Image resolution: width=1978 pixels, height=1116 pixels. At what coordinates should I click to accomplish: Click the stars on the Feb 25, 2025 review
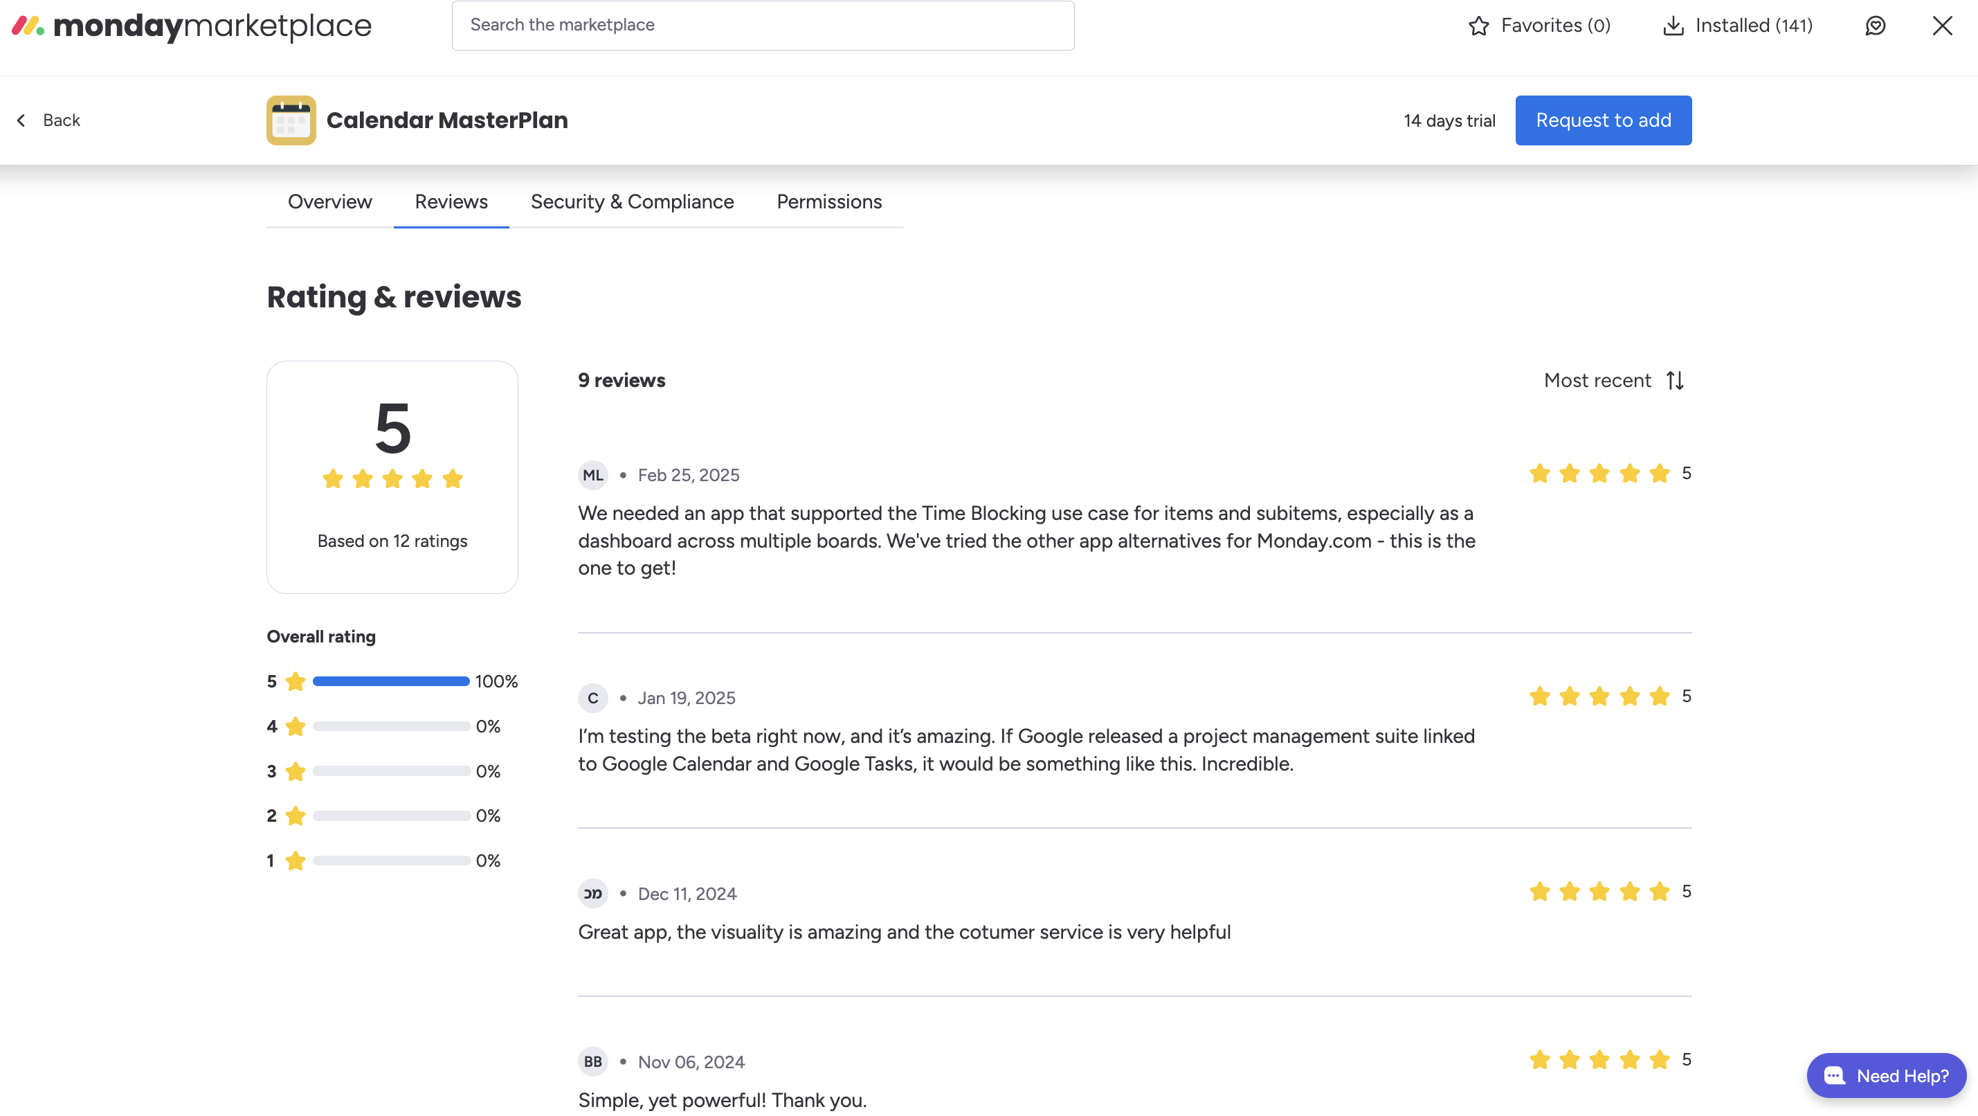pyautogui.click(x=1599, y=474)
